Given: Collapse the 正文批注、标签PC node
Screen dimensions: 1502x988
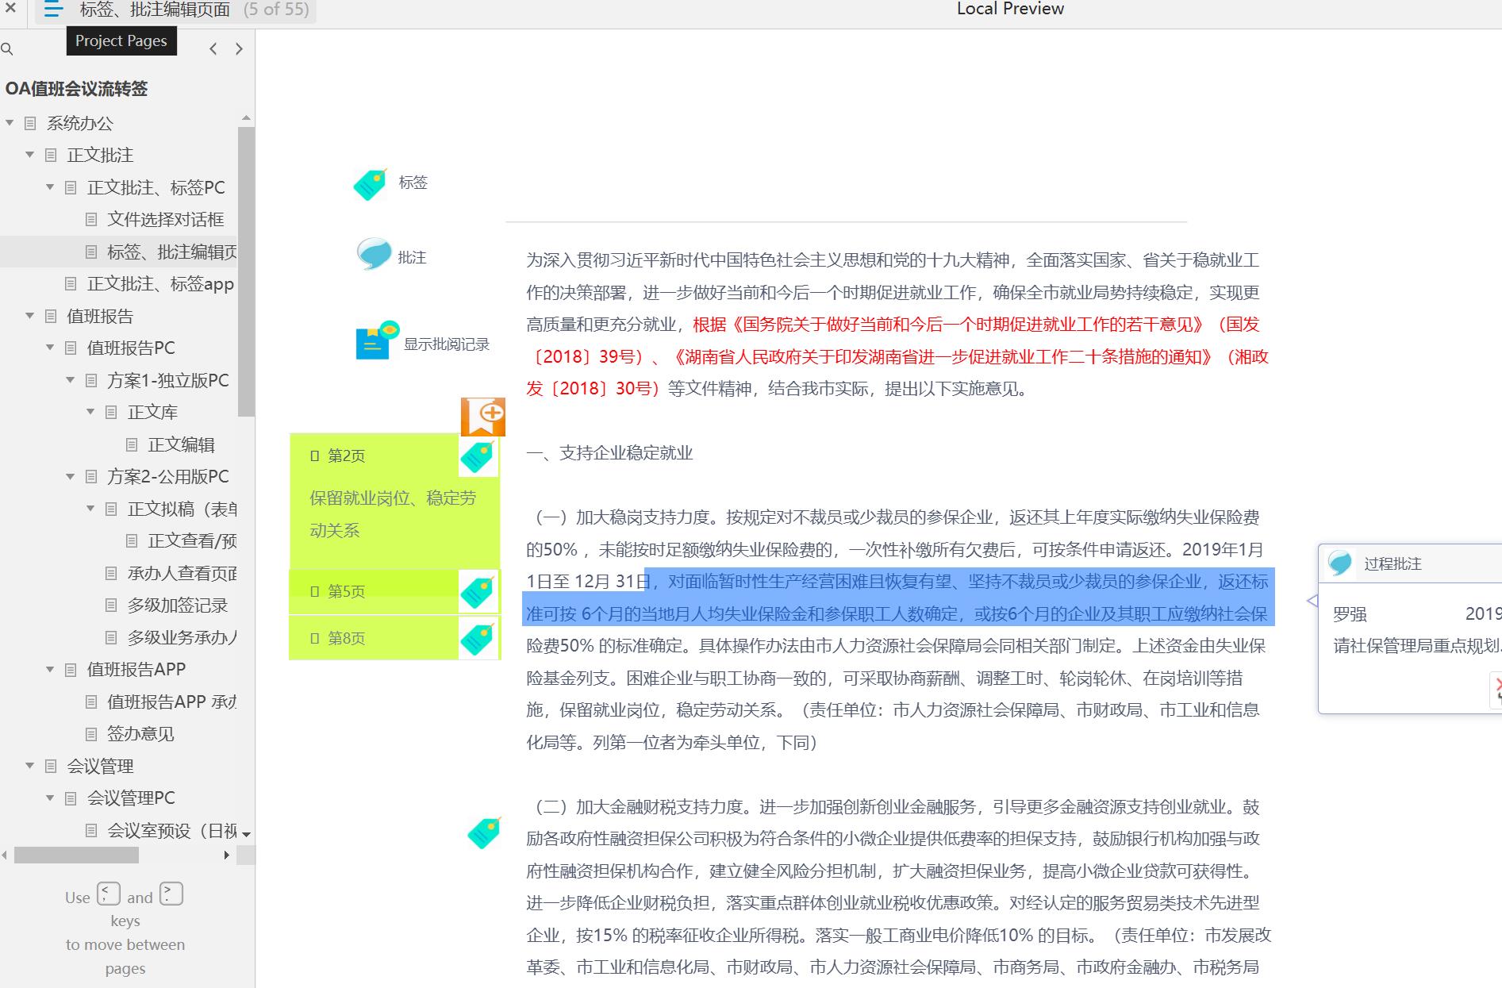Looking at the screenshot, I should tap(50, 187).
